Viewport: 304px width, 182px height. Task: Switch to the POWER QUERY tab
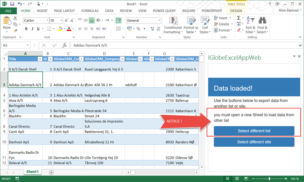(164, 11)
